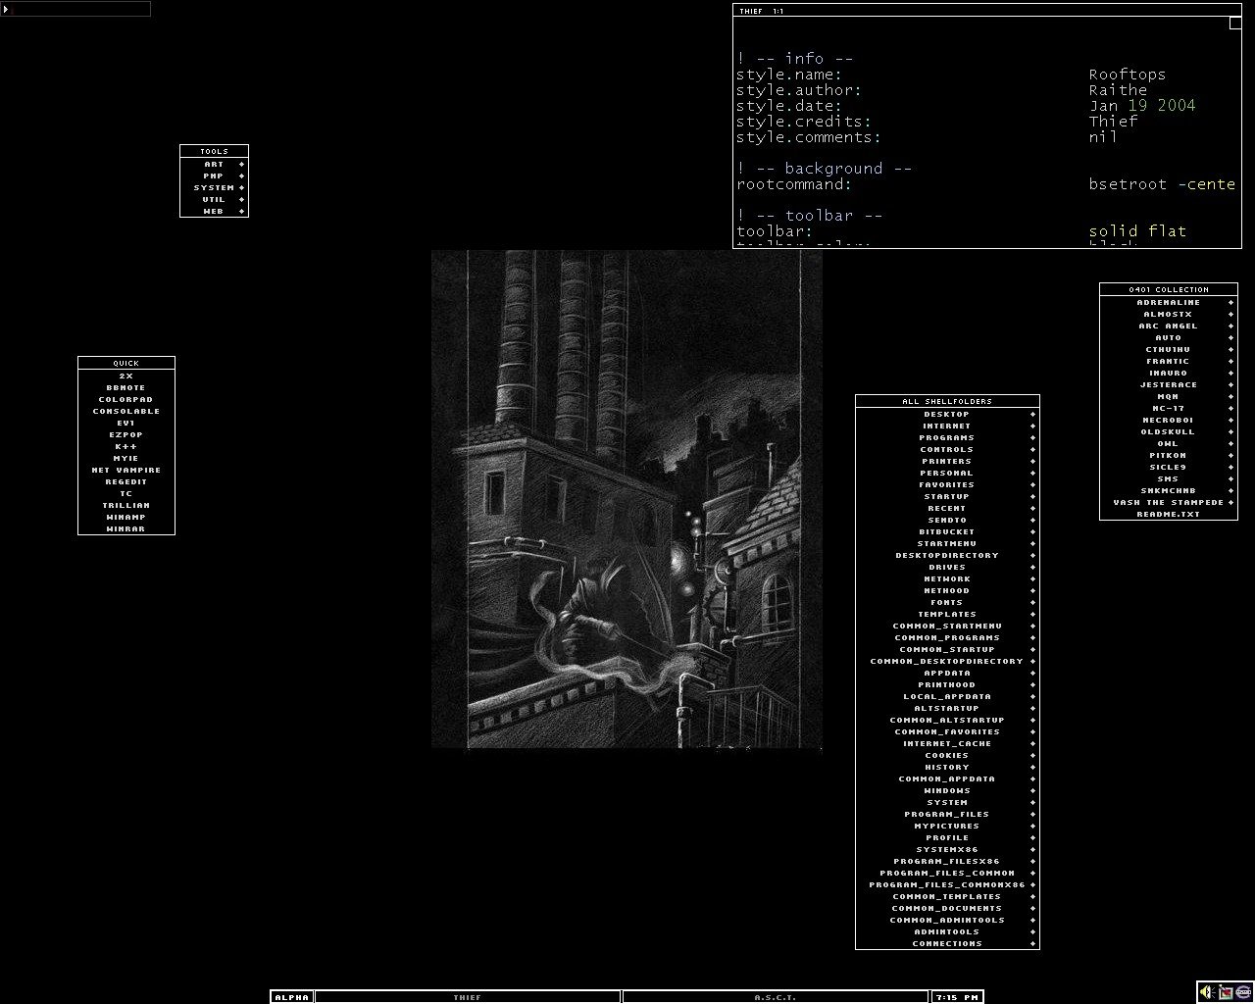
Task: Open the Fonts shellfolder entry
Action: click(946, 603)
